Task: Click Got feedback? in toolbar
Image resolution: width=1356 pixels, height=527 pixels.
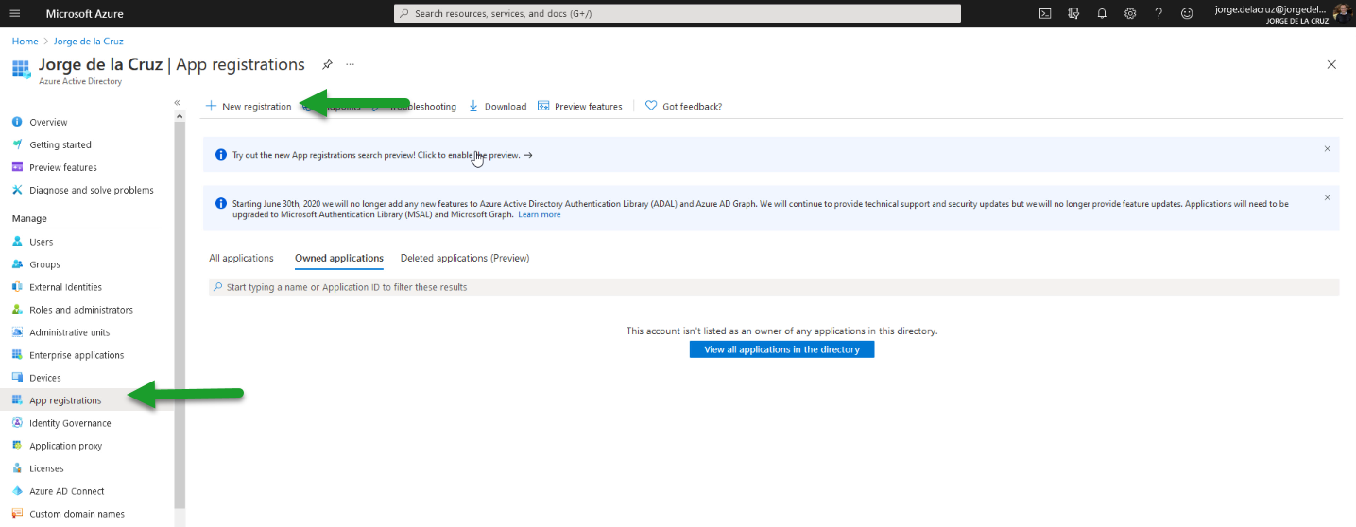Action: click(x=683, y=106)
